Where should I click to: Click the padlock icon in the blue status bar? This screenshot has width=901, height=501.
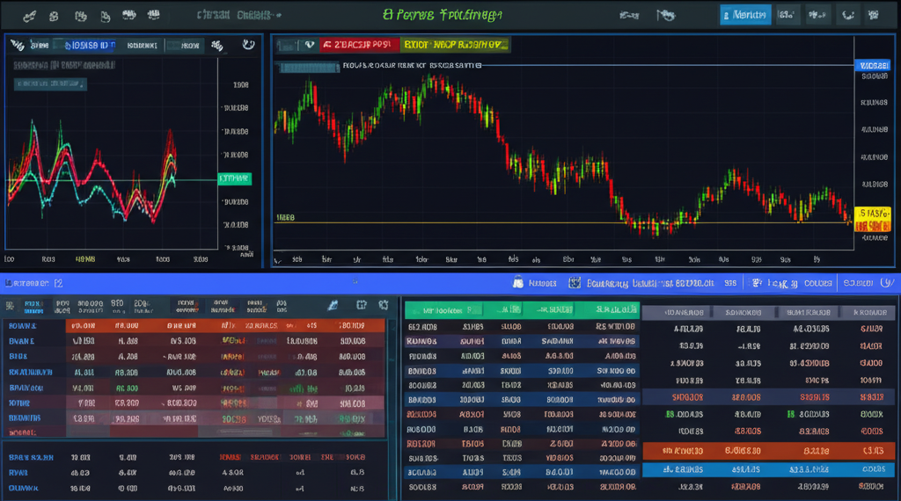(517, 282)
